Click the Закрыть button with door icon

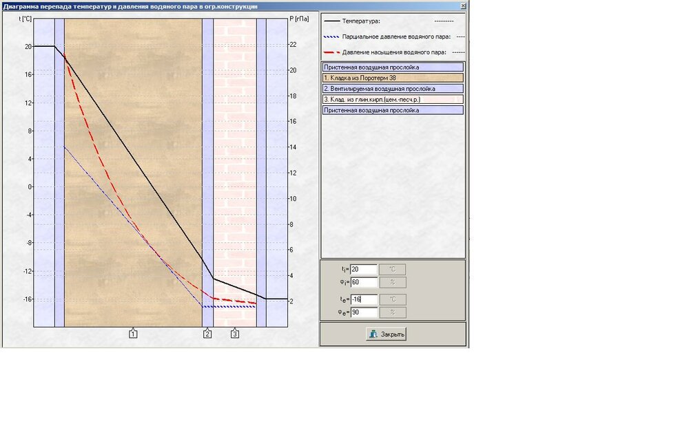coord(386,334)
